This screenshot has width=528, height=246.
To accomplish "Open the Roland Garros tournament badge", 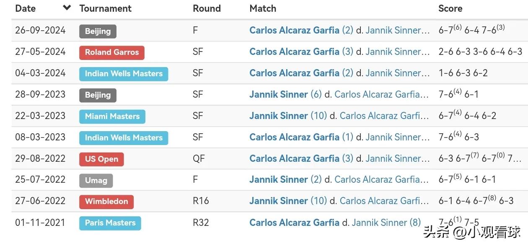I will tap(112, 52).
